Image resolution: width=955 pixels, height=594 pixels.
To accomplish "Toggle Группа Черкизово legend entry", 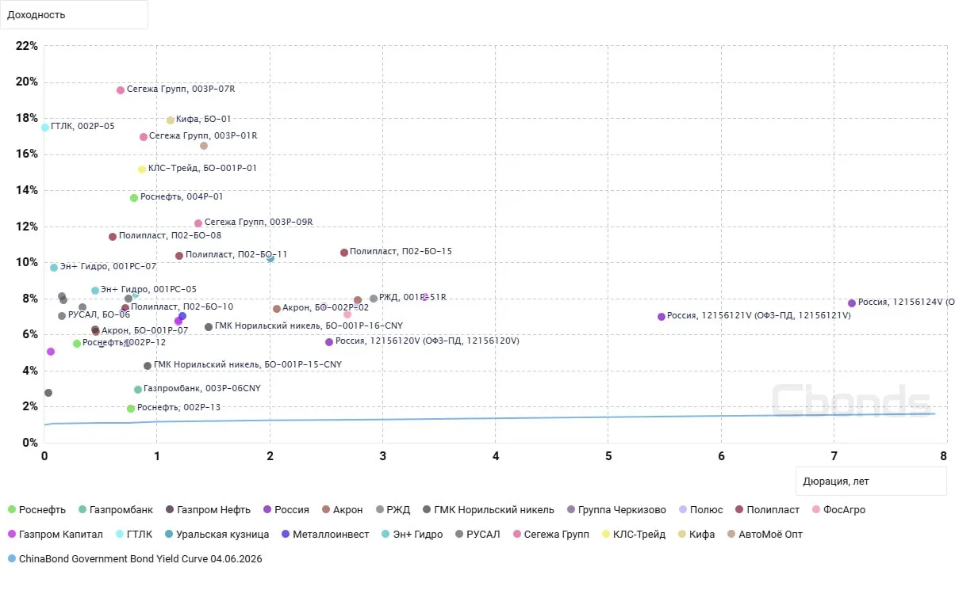I will 616,510.
